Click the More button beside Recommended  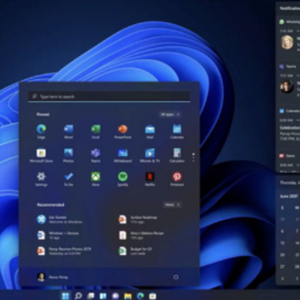coord(172,205)
